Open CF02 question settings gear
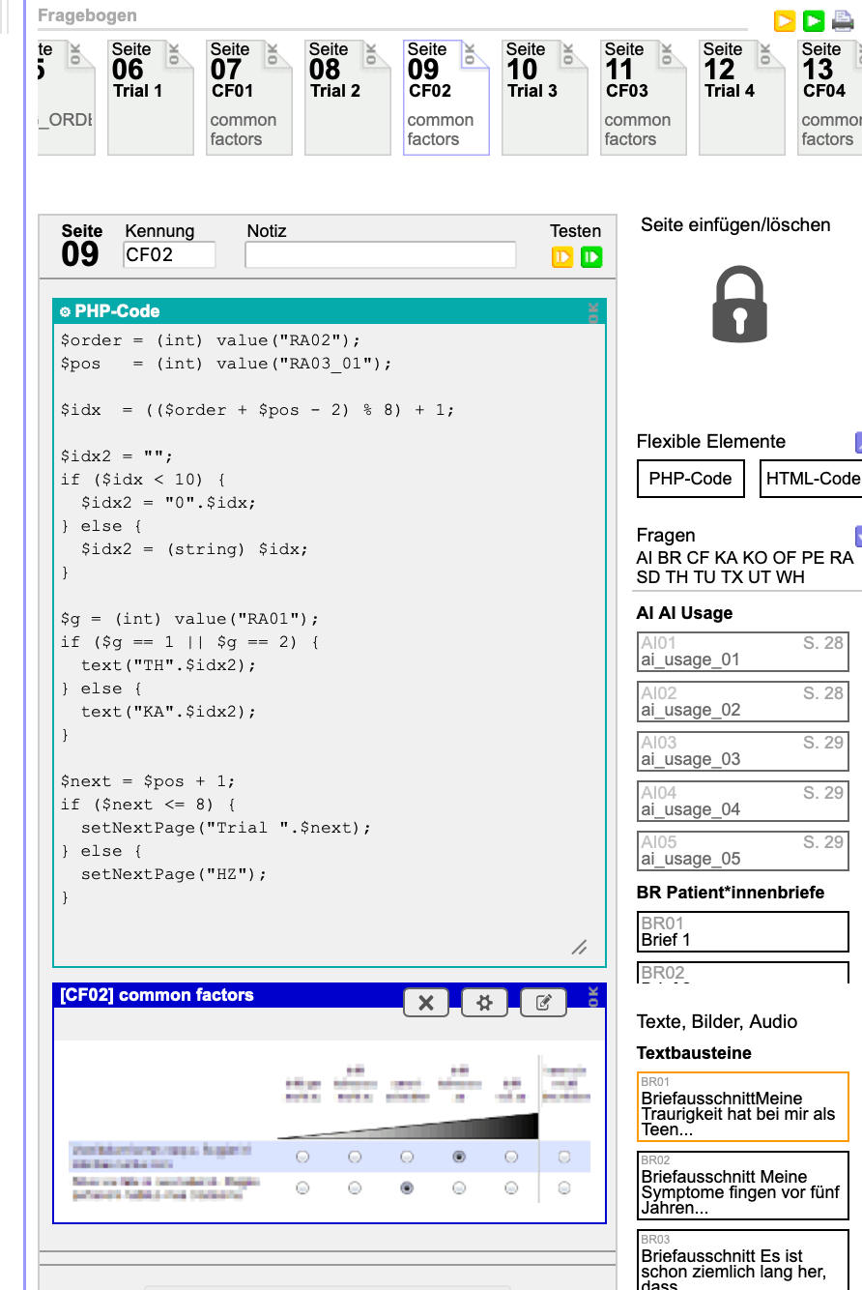This screenshot has width=862, height=1290. (x=484, y=1003)
